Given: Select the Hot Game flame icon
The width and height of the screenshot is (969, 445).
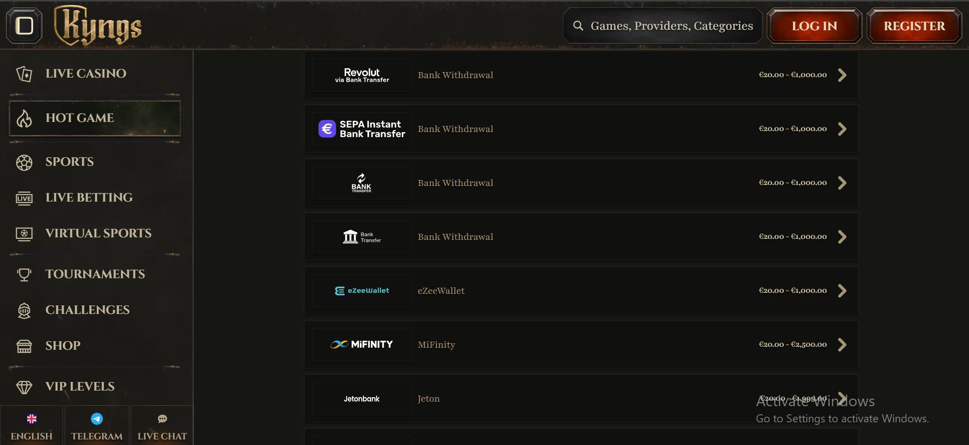Looking at the screenshot, I should pyautogui.click(x=24, y=118).
